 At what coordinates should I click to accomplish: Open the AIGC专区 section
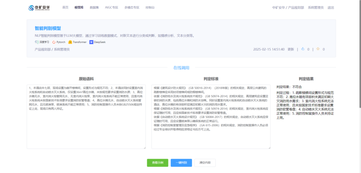click(x=111, y=7)
